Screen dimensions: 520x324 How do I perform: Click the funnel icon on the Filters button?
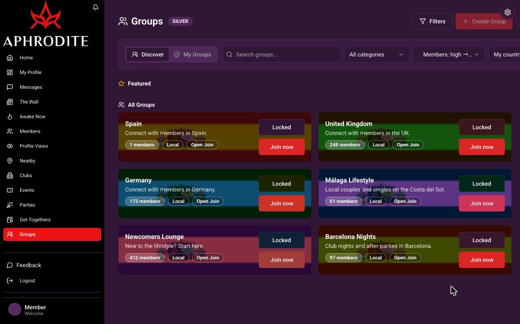pos(423,21)
